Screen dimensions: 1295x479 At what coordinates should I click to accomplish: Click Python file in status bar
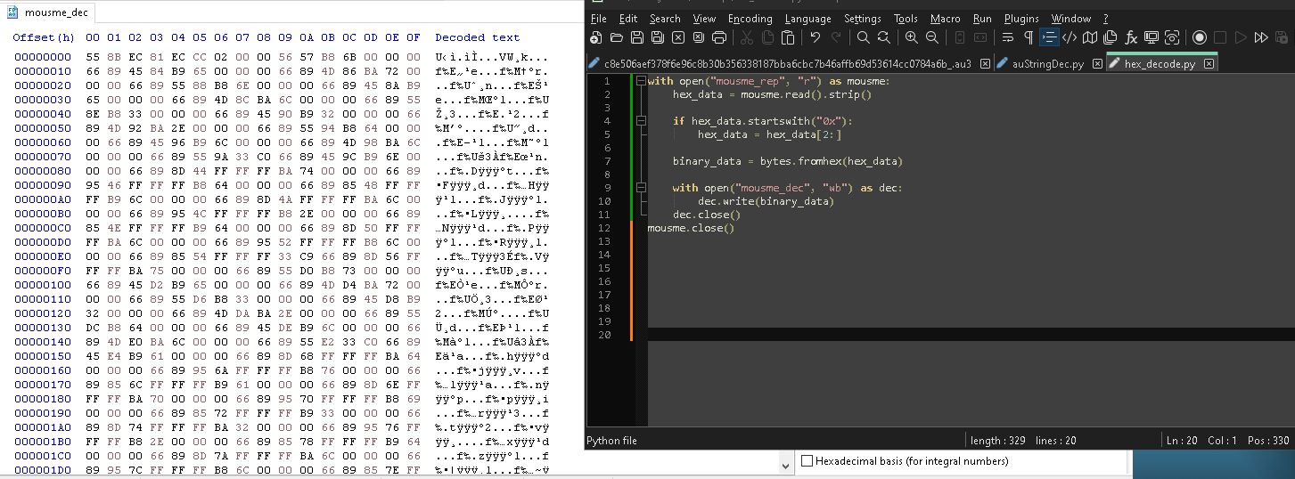tap(611, 441)
